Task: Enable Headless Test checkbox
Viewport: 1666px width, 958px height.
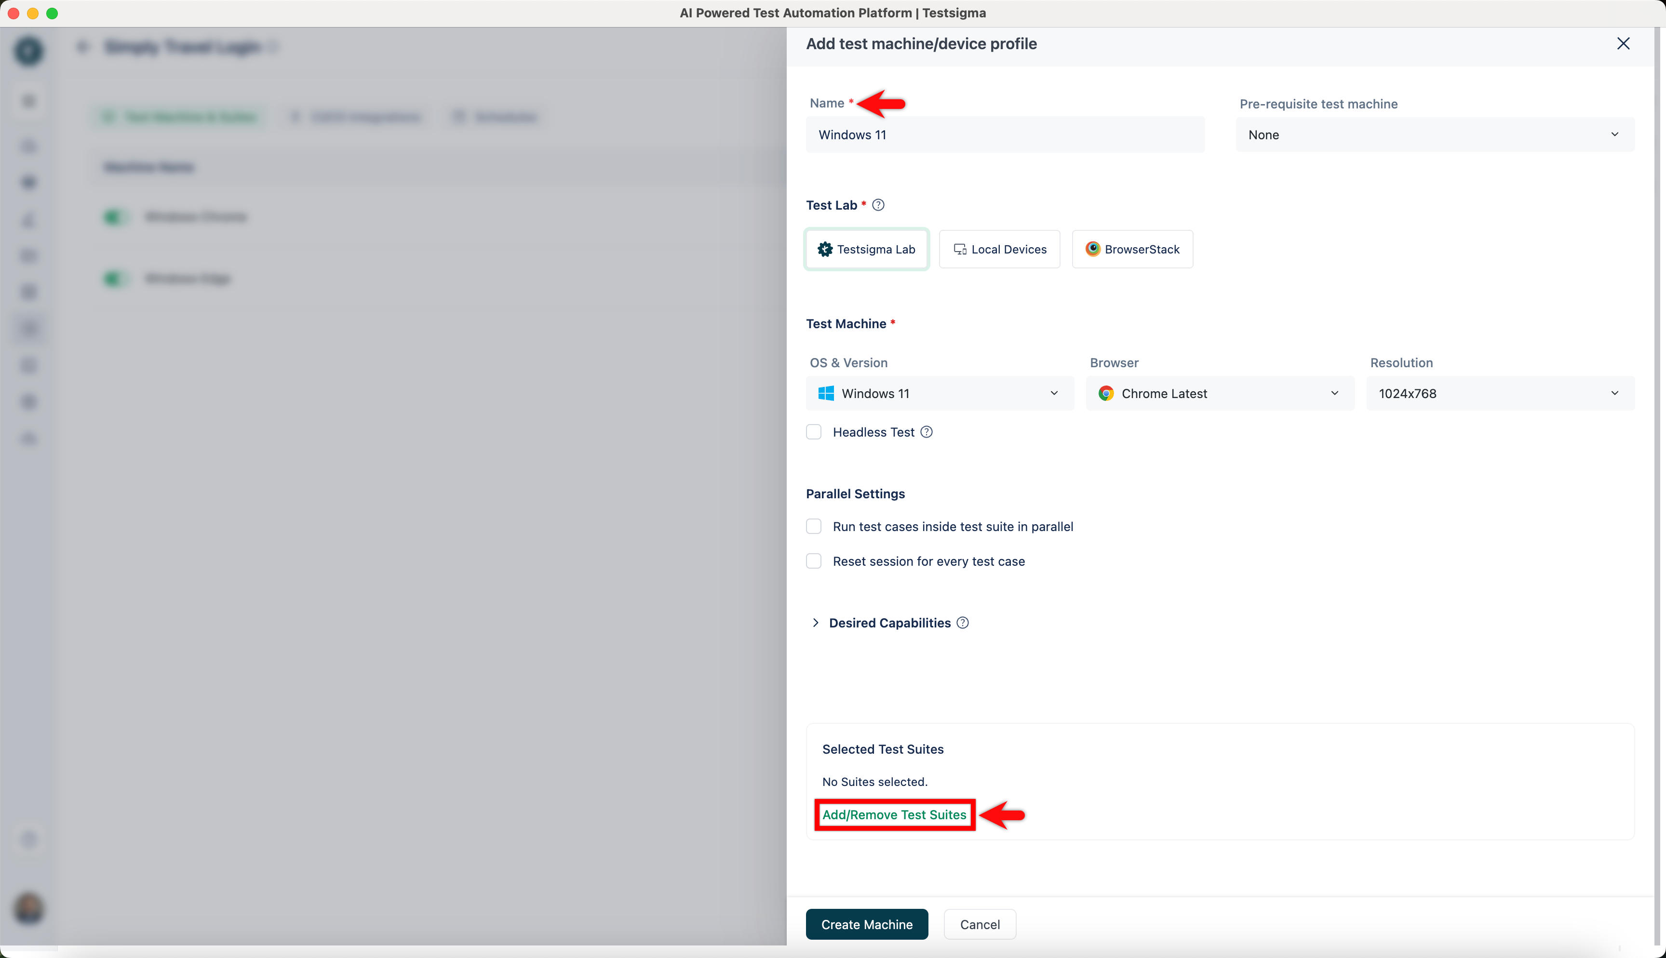Action: tap(814, 432)
